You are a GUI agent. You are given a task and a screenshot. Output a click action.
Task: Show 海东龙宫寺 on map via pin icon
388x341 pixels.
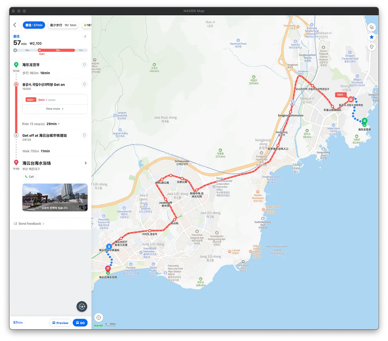(x=84, y=65)
